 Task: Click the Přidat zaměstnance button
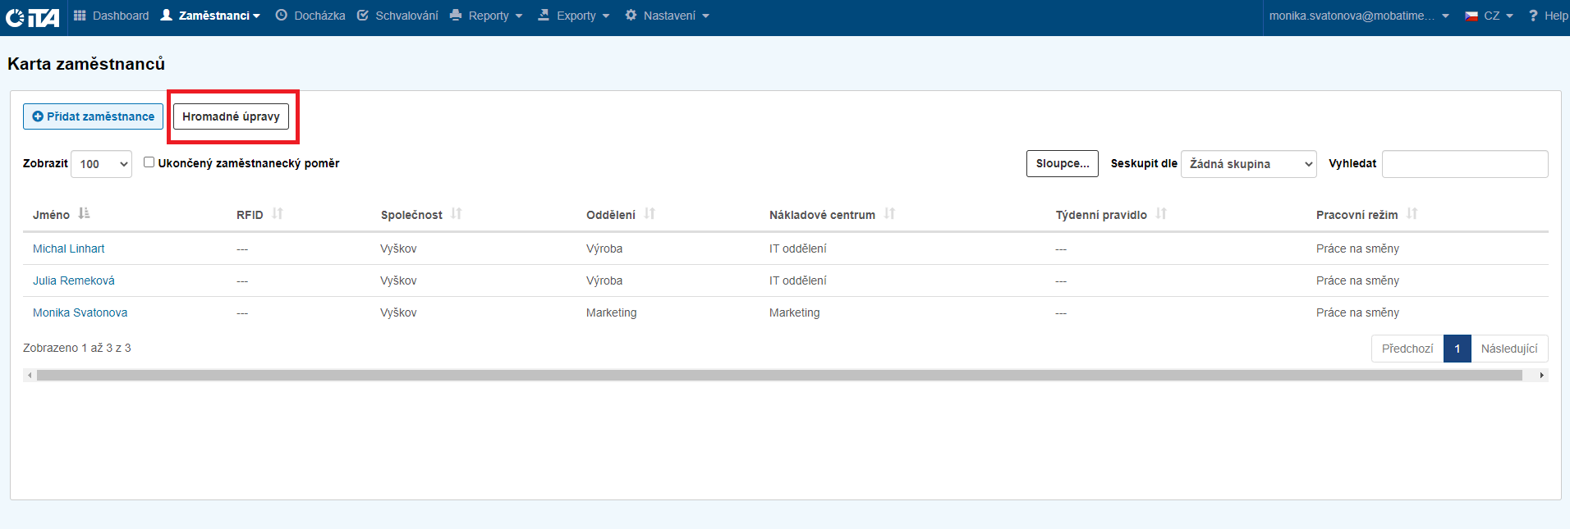click(x=93, y=116)
